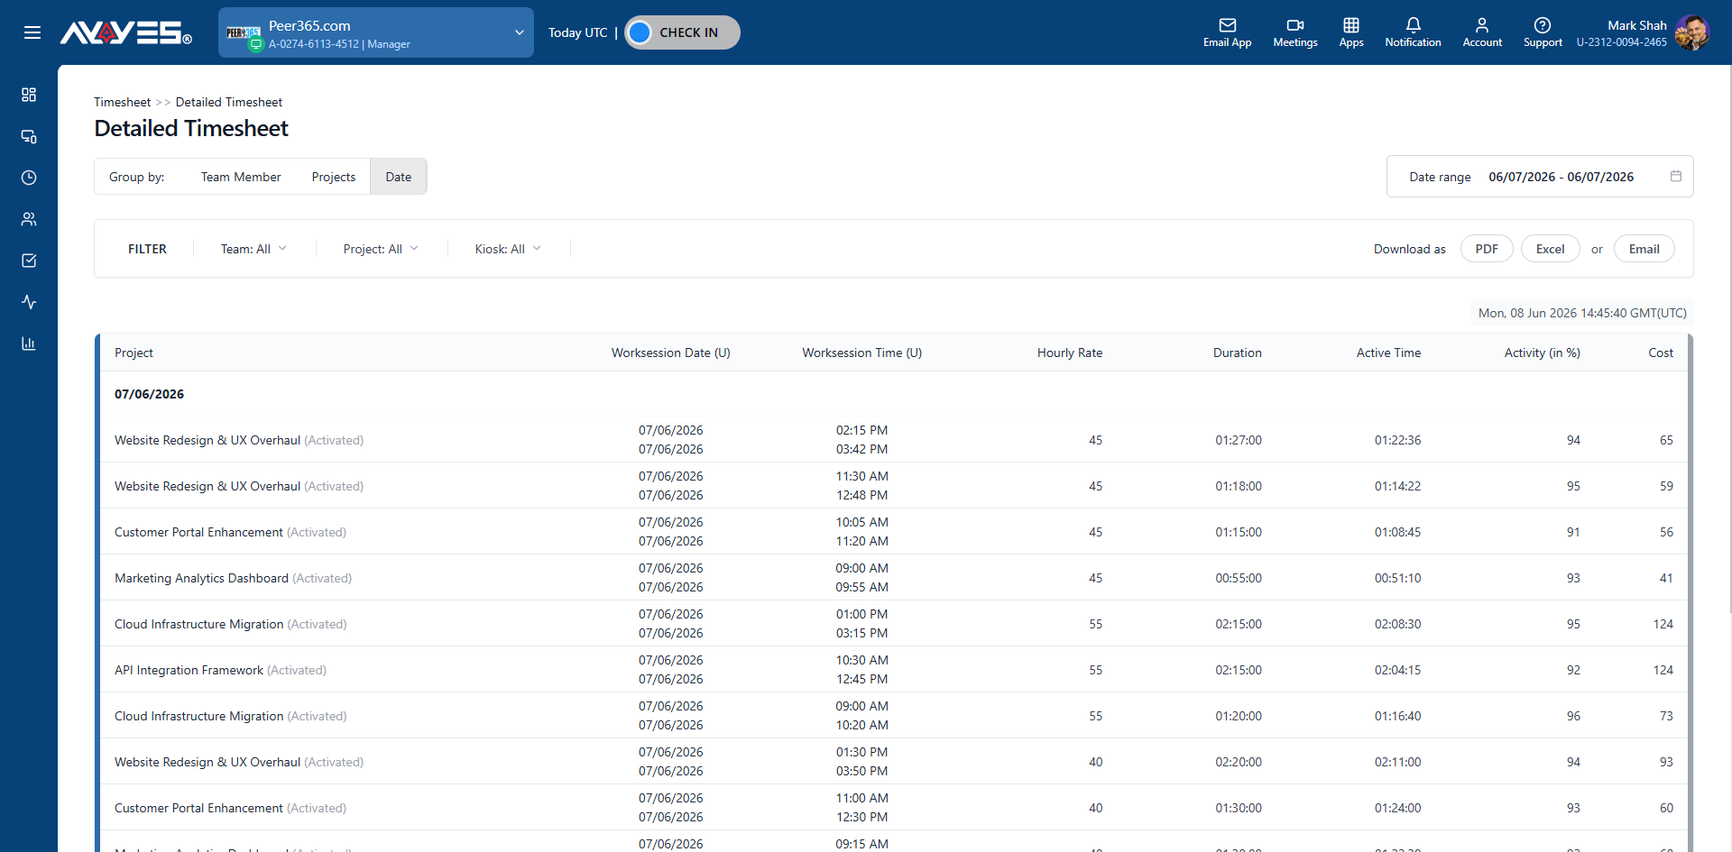Click the table vertical scrollbar

click(1690, 592)
